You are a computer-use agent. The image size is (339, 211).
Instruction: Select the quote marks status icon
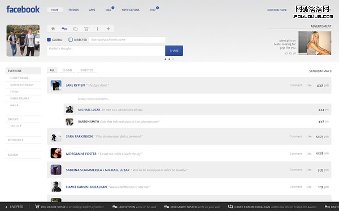(64, 29)
